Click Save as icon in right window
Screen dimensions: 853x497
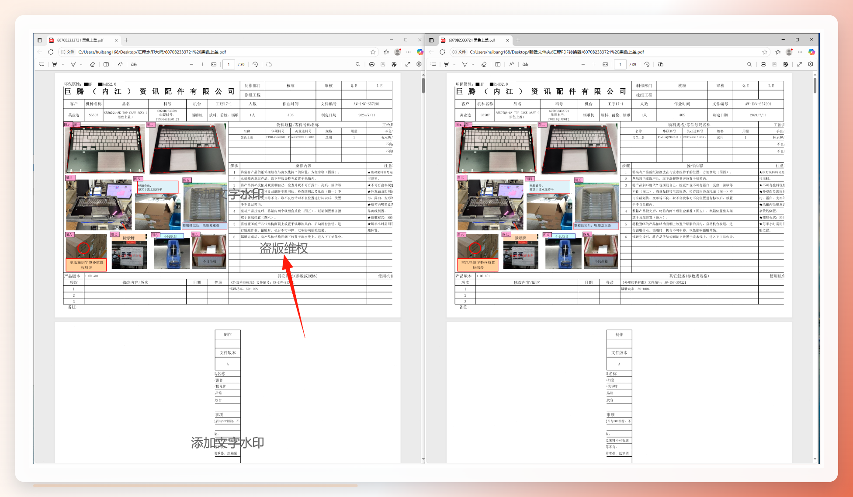(x=786, y=64)
